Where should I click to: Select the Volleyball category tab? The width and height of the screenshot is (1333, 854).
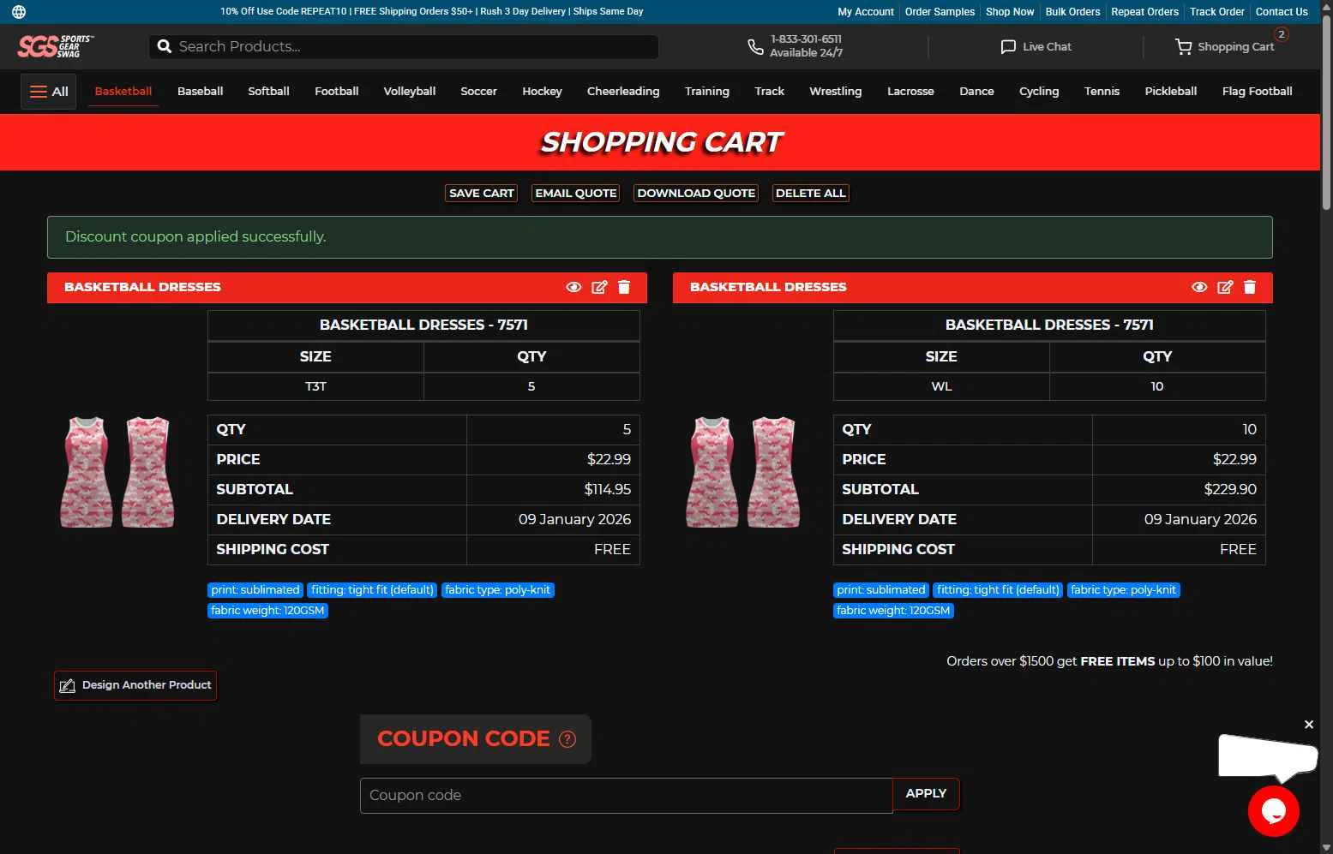(409, 92)
